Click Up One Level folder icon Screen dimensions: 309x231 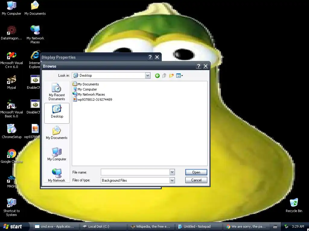click(164, 75)
